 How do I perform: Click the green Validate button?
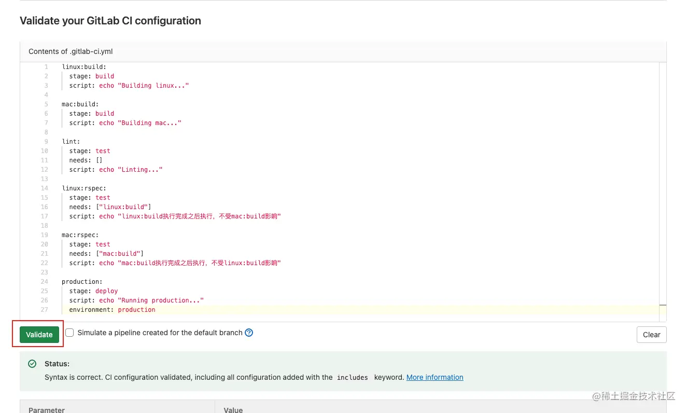click(x=39, y=335)
